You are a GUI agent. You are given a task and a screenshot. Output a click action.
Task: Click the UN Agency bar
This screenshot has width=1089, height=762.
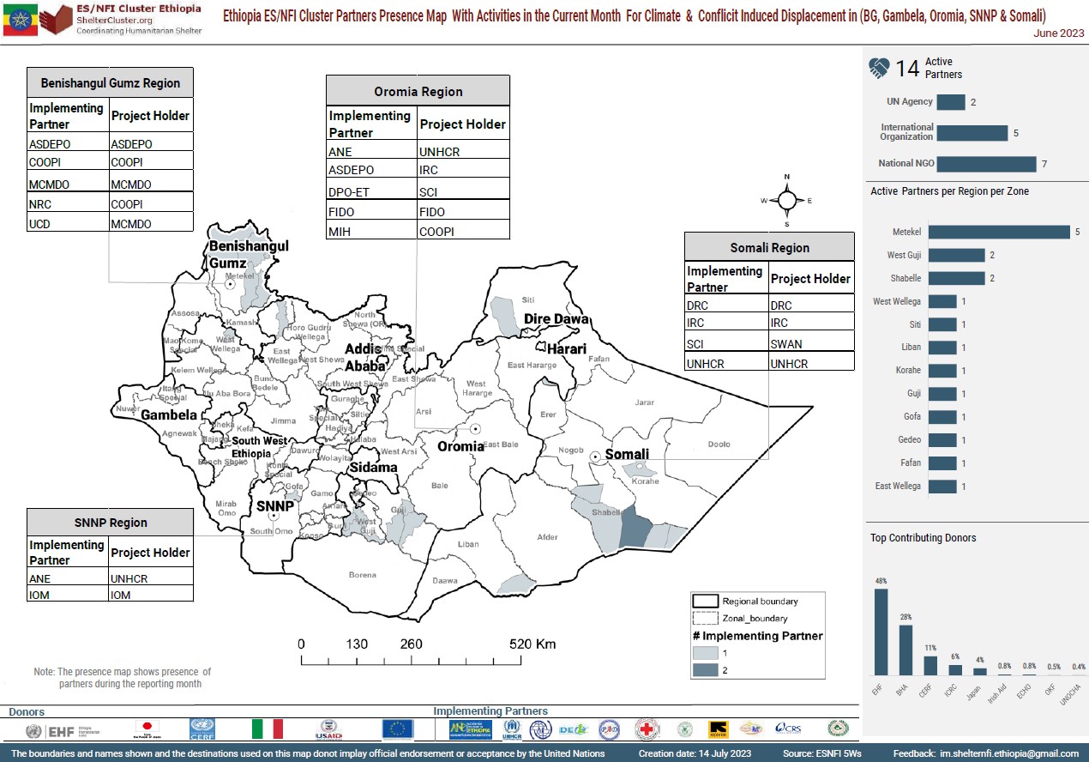[x=951, y=102]
